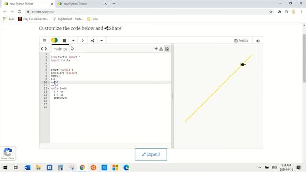Open the run options dropdown arrow
This screenshot has width=306, height=172.
(x=73, y=41)
